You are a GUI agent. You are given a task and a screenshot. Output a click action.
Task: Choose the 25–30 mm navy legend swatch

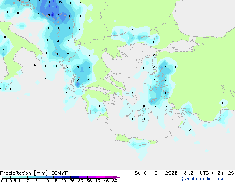(75, 177)
